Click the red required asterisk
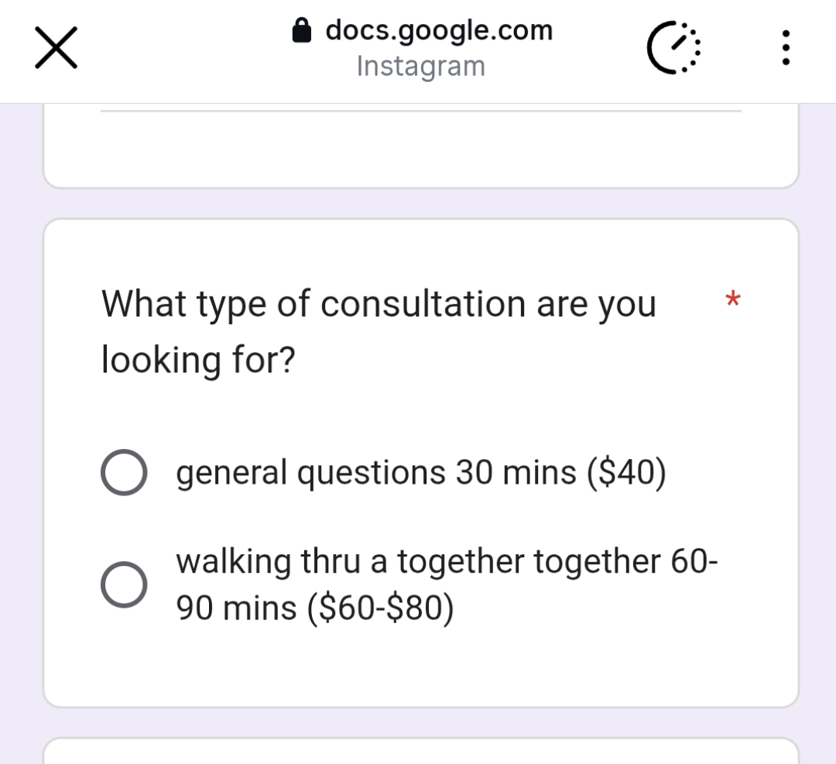836x764 pixels. tap(731, 299)
